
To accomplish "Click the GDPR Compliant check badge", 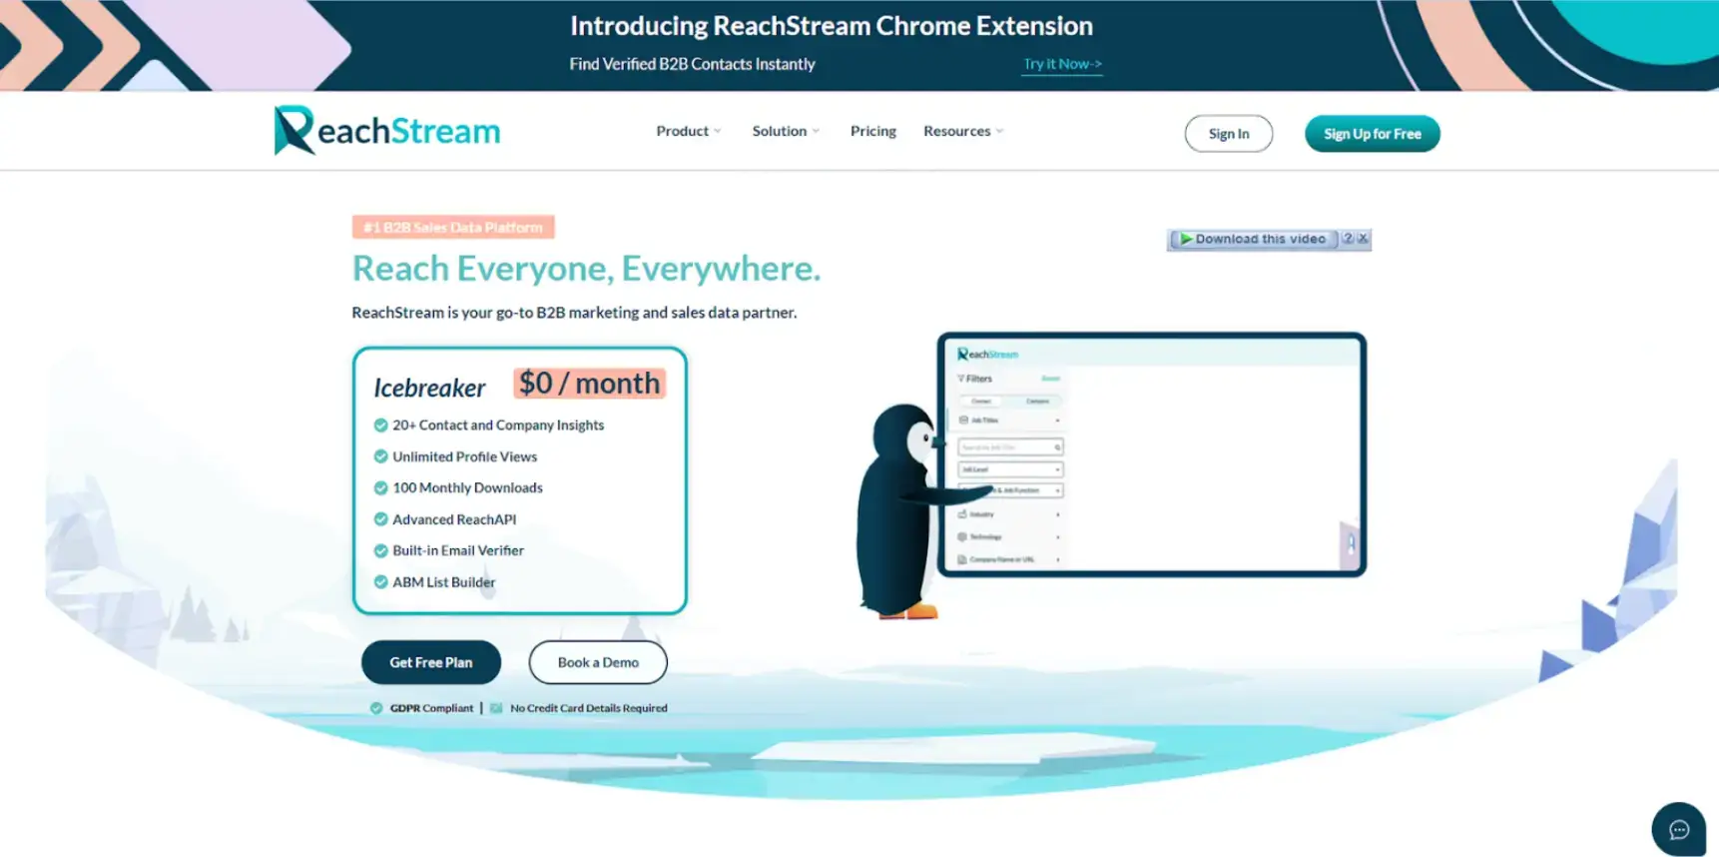I will (x=376, y=708).
